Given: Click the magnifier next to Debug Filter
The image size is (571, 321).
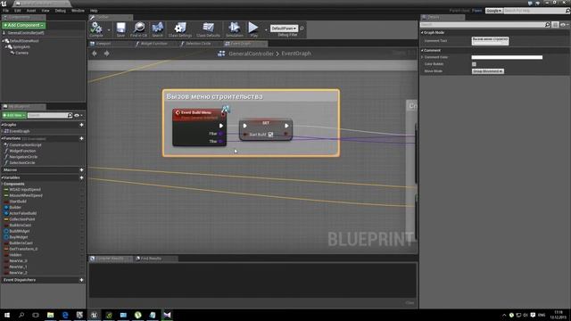Looking at the screenshot, I should (302, 29).
